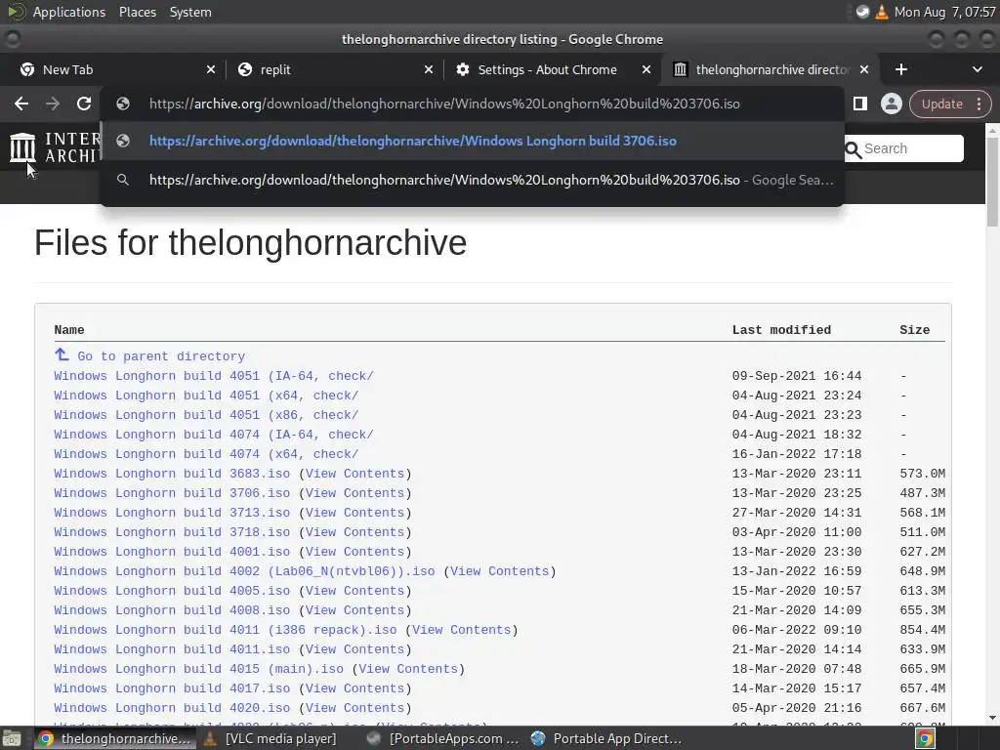Screen dimensions: 1000x750
Task: Click the Internet Archive logo icon
Action: pyautogui.click(x=22, y=147)
